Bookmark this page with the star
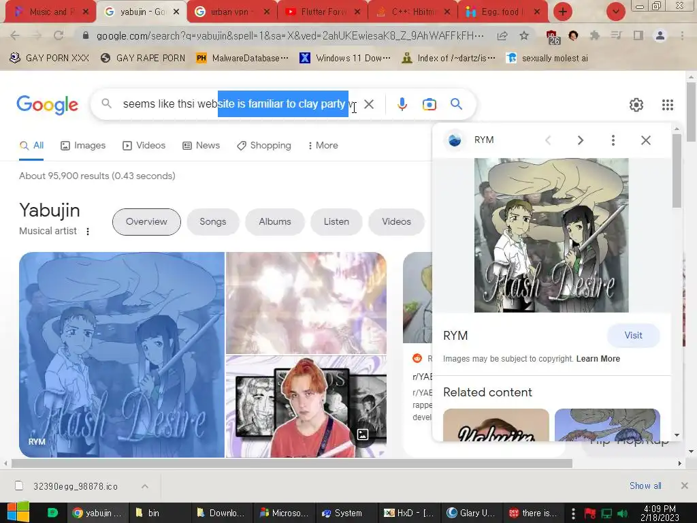This screenshot has height=523, width=697. (x=524, y=35)
